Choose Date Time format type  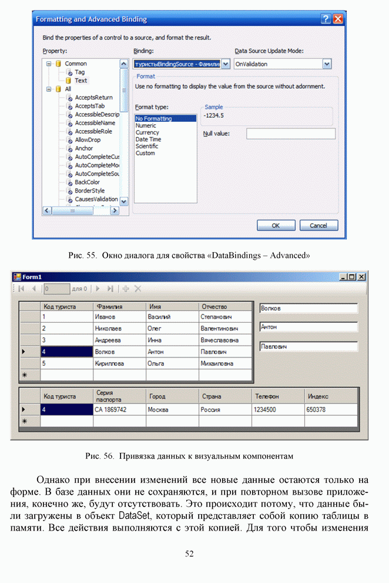pos(148,140)
